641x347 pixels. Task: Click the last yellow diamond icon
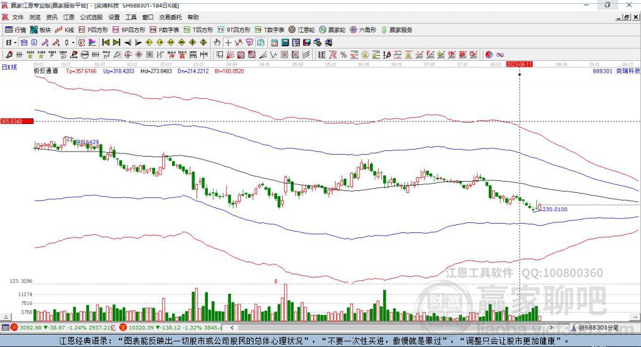[203, 43]
